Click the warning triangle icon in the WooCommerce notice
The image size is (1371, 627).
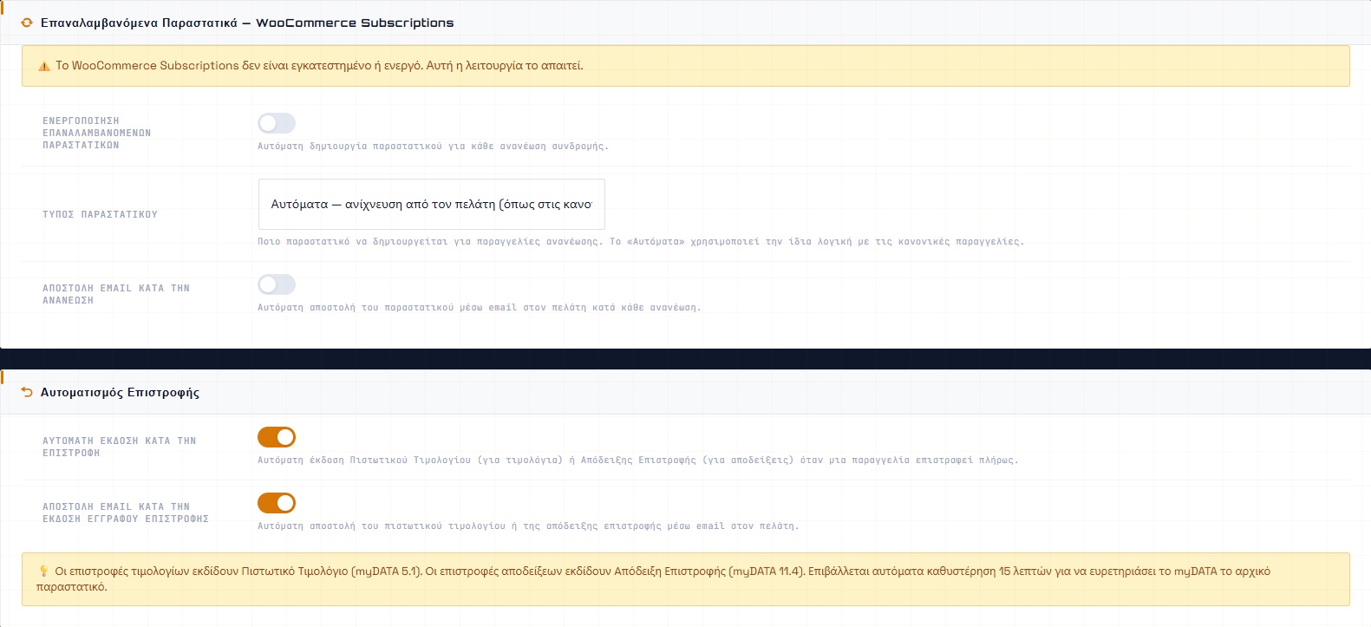44,66
